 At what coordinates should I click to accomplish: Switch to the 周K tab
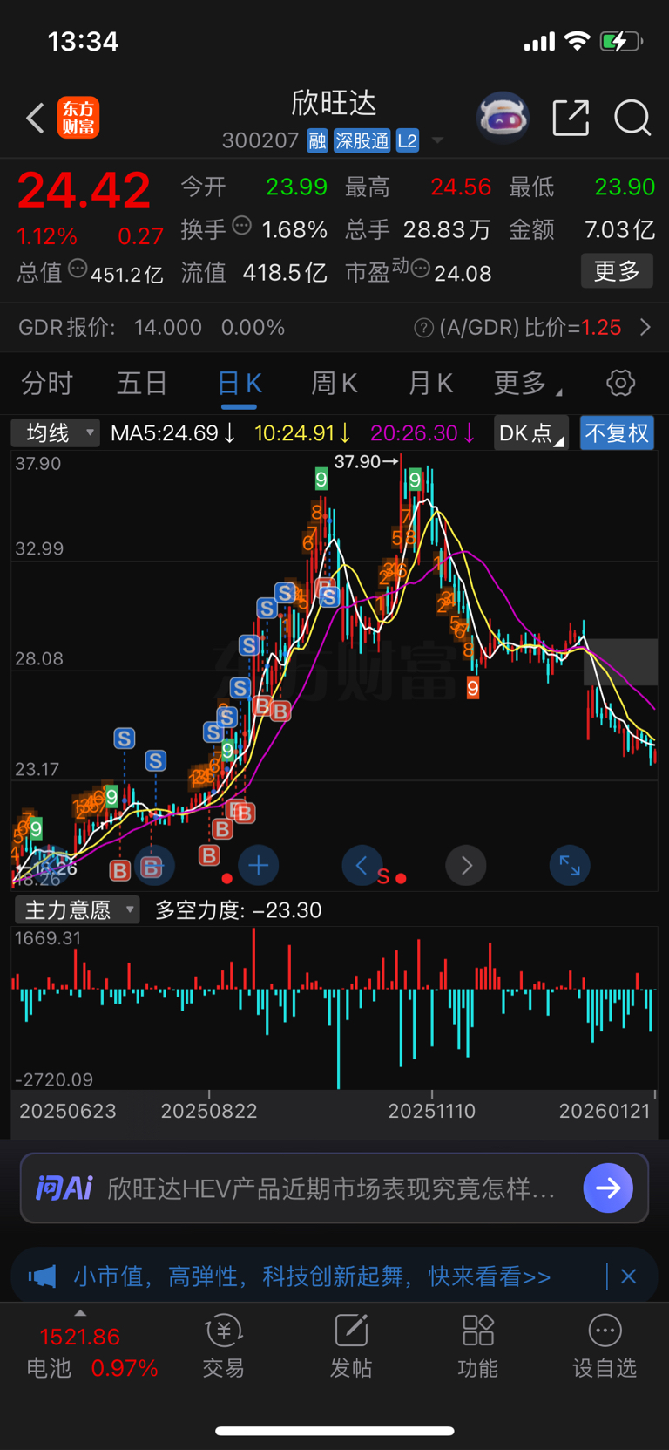(334, 383)
